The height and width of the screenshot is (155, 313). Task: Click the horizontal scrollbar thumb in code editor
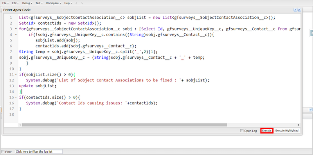click(124, 125)
